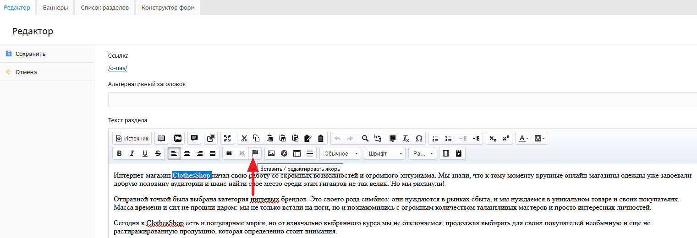
Task: Click the /o-nas/ link
Action: click(x=118, y=68)
